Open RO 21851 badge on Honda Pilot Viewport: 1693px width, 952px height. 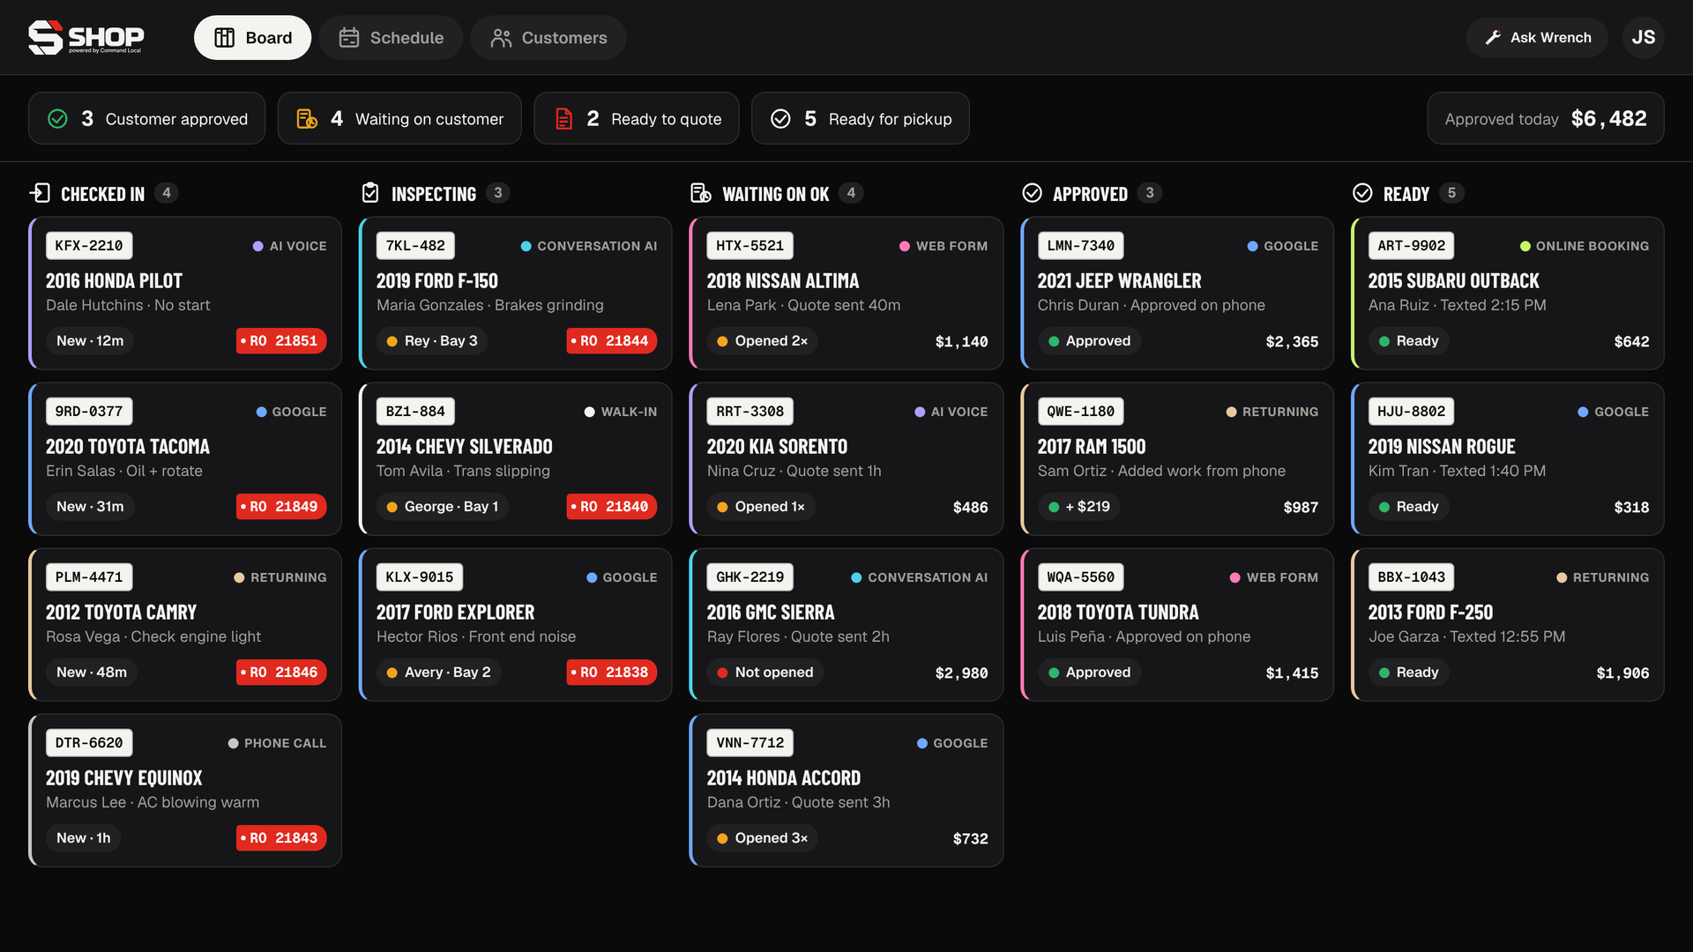click(x=281, y=341)
